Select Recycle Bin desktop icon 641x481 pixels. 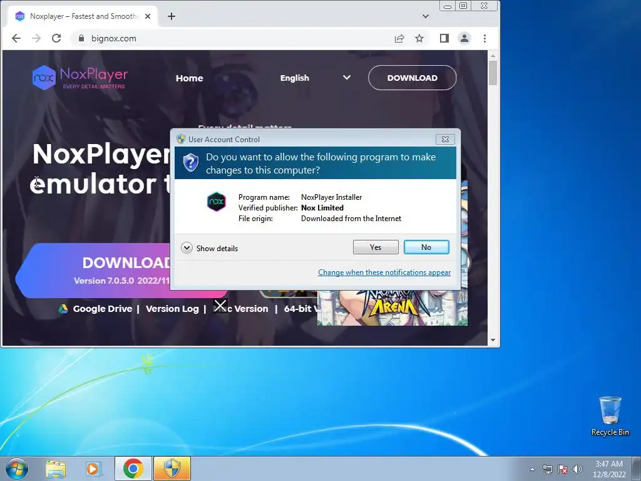(610, 416)
